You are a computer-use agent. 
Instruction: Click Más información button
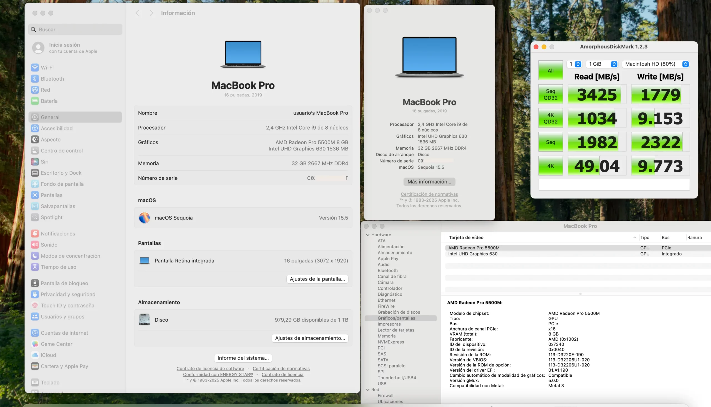pos(429,182)
